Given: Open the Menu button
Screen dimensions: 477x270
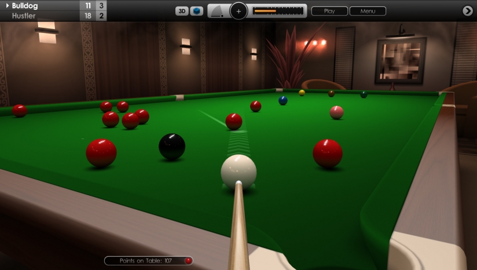Looking at the screenshot, I should (x=368, y=11).
